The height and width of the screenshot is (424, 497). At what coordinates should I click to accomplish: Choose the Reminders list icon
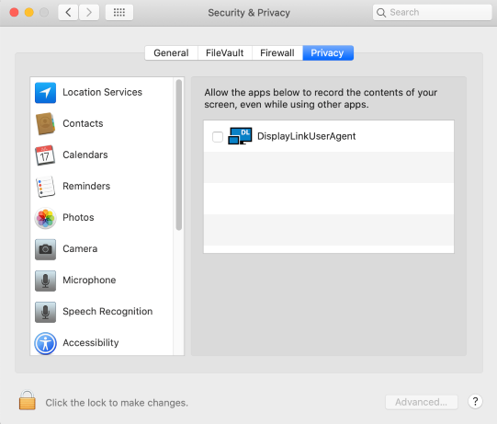45,187
